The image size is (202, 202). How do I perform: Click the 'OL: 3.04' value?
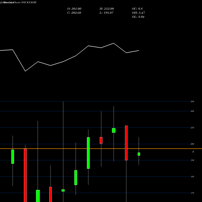[138, 17]
